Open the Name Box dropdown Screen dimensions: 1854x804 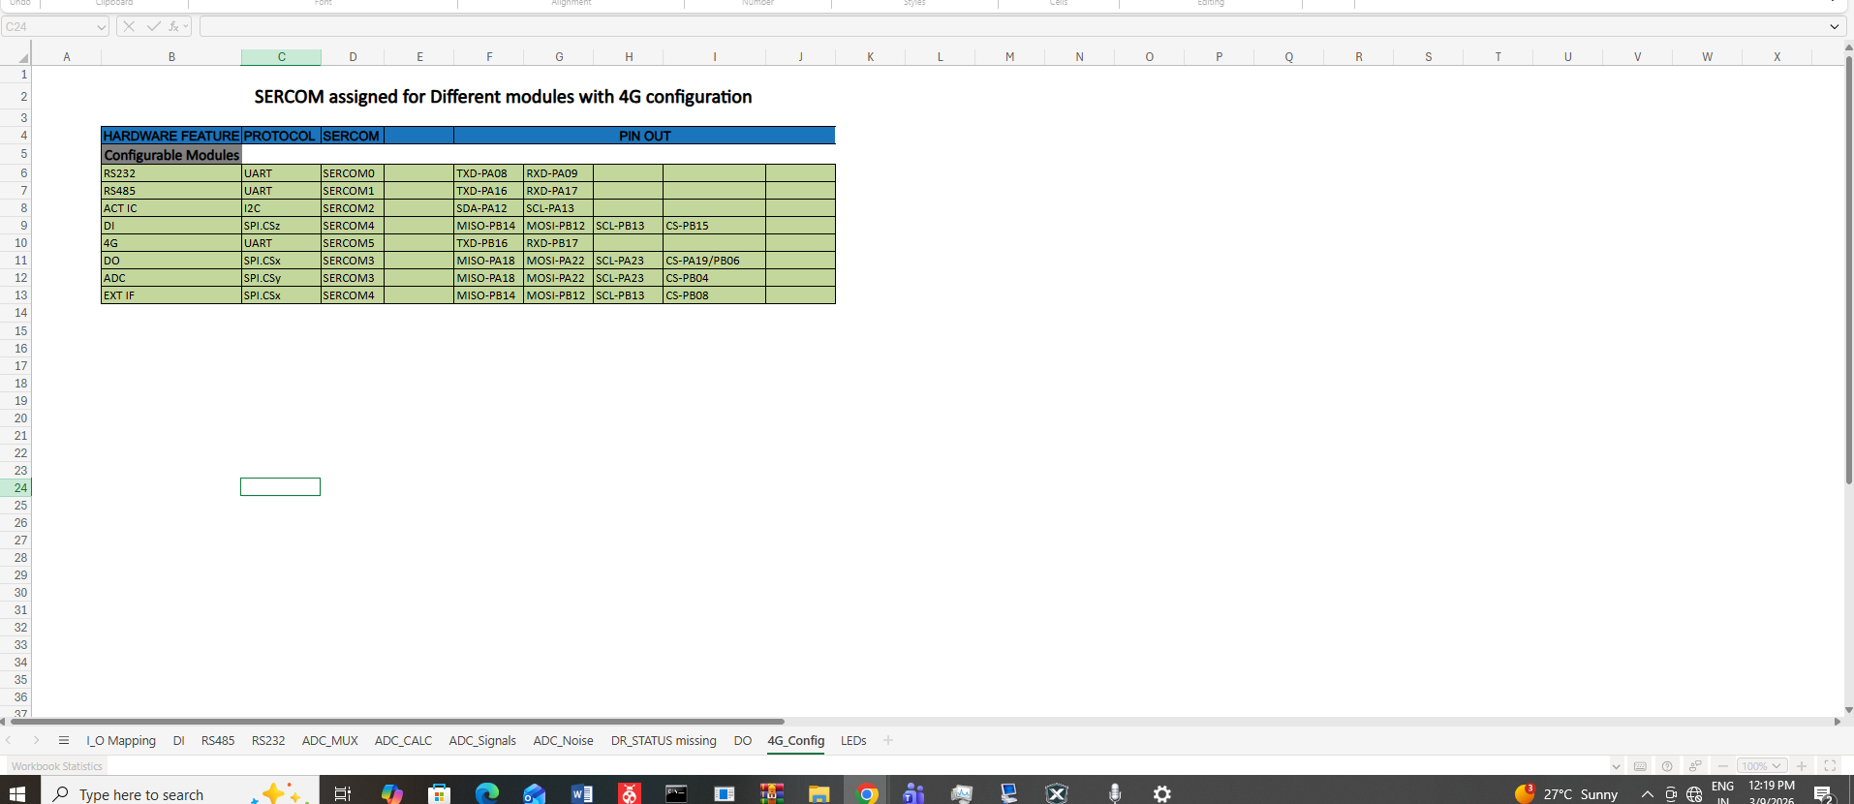tap(101, 27)
